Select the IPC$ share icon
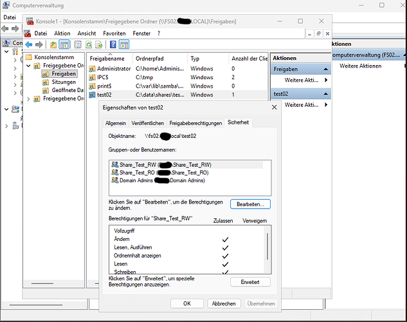 pyautogui.click(x=92, y=77)
